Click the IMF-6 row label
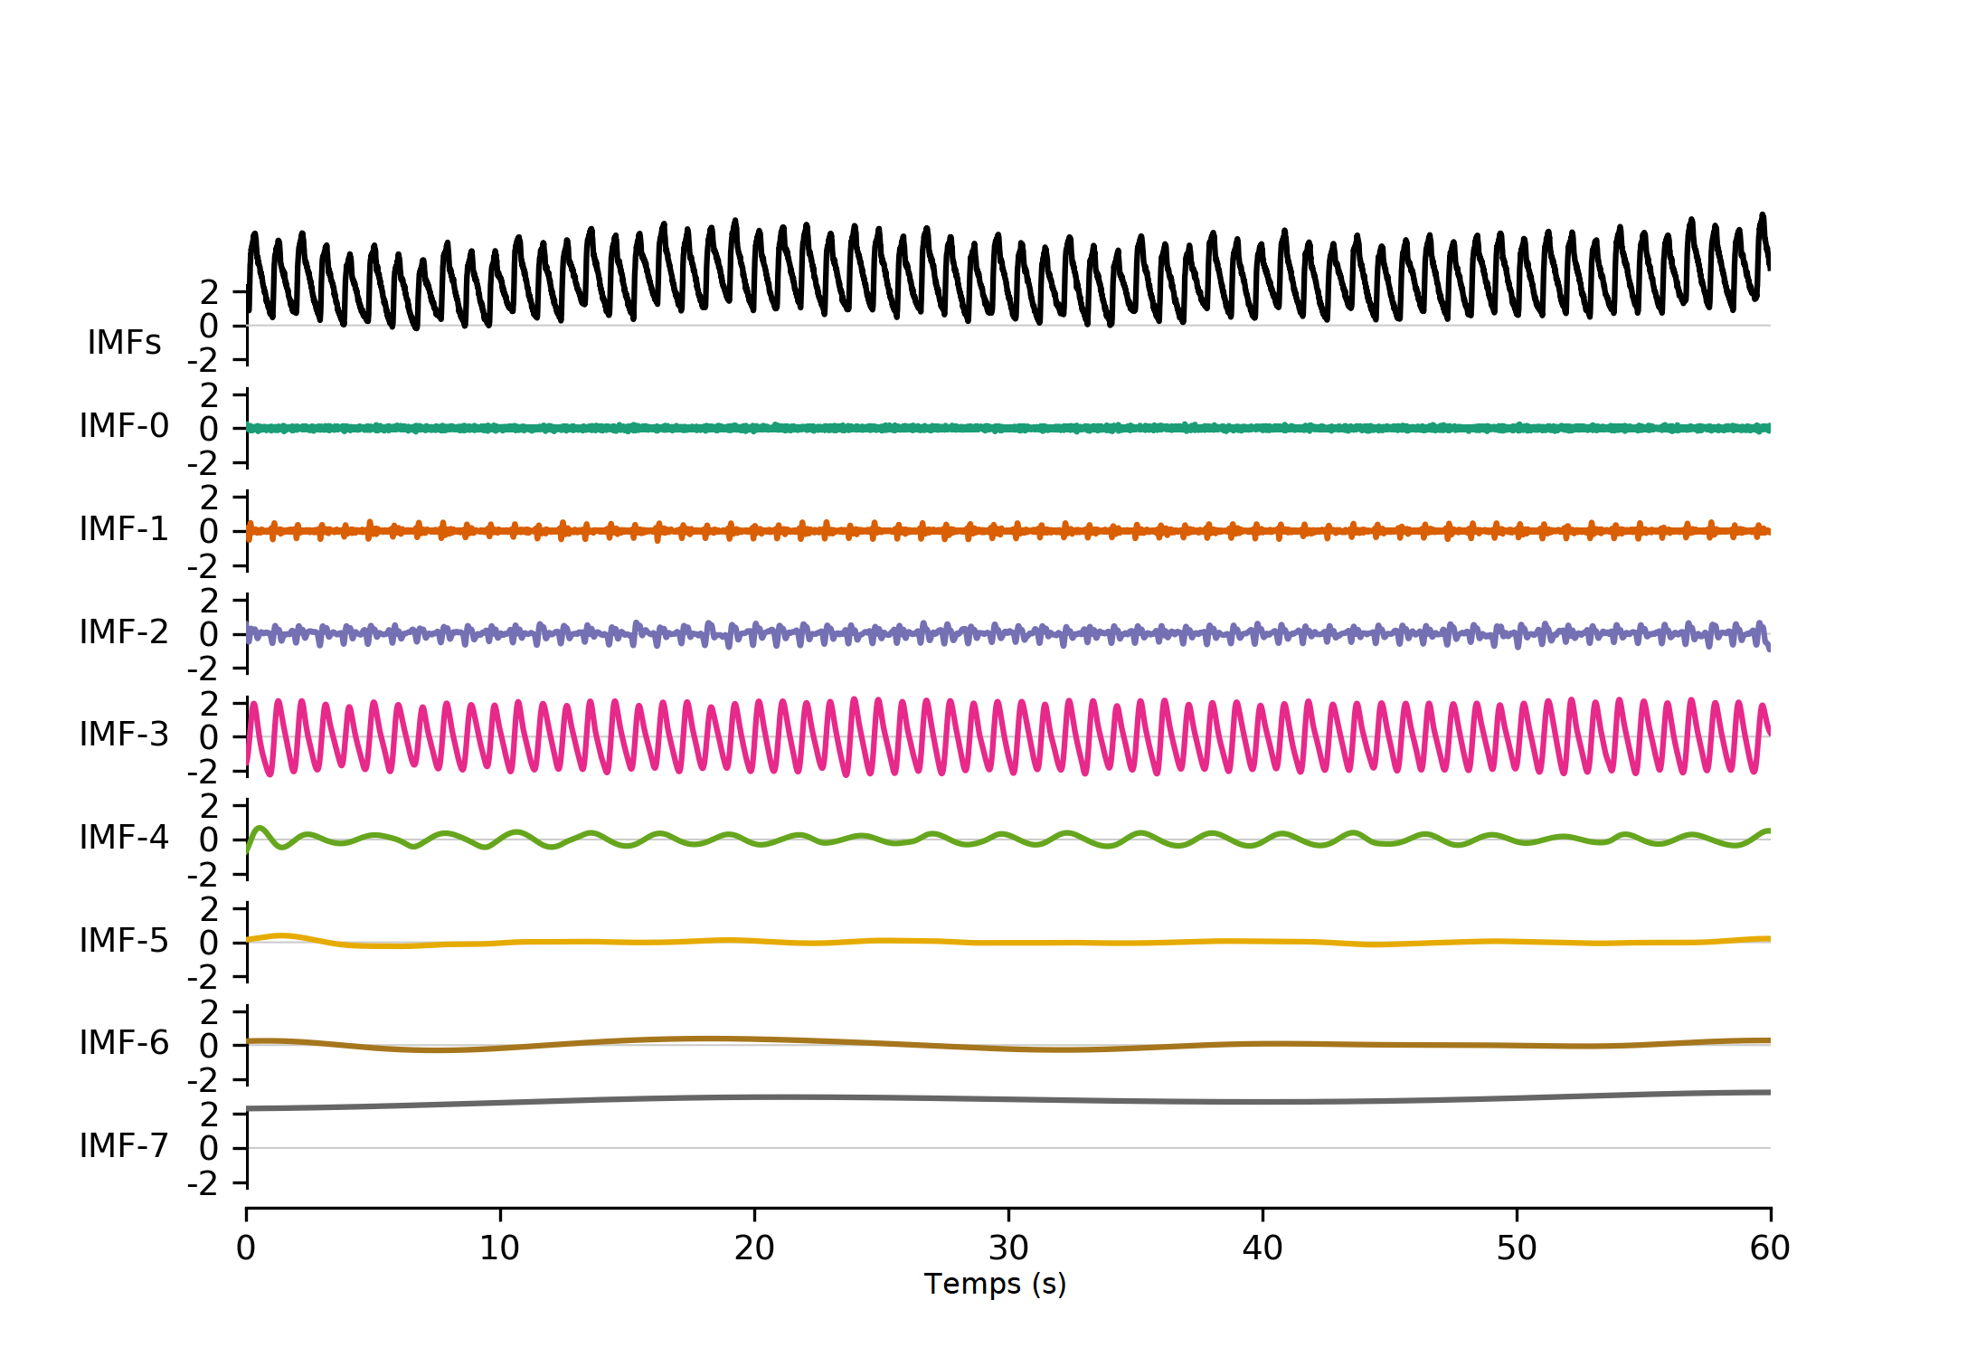The height and width of the screenshot is (1357, 1967). pyautogui.click(x=124, y=1043)
